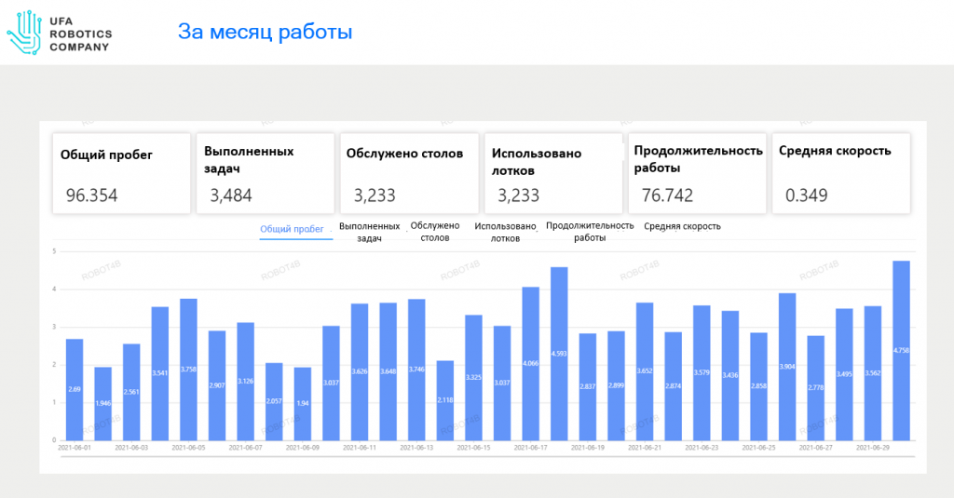Screen dimensions: 954x498
Task: Select the bar showing 4.593
Action: [559, 354]
